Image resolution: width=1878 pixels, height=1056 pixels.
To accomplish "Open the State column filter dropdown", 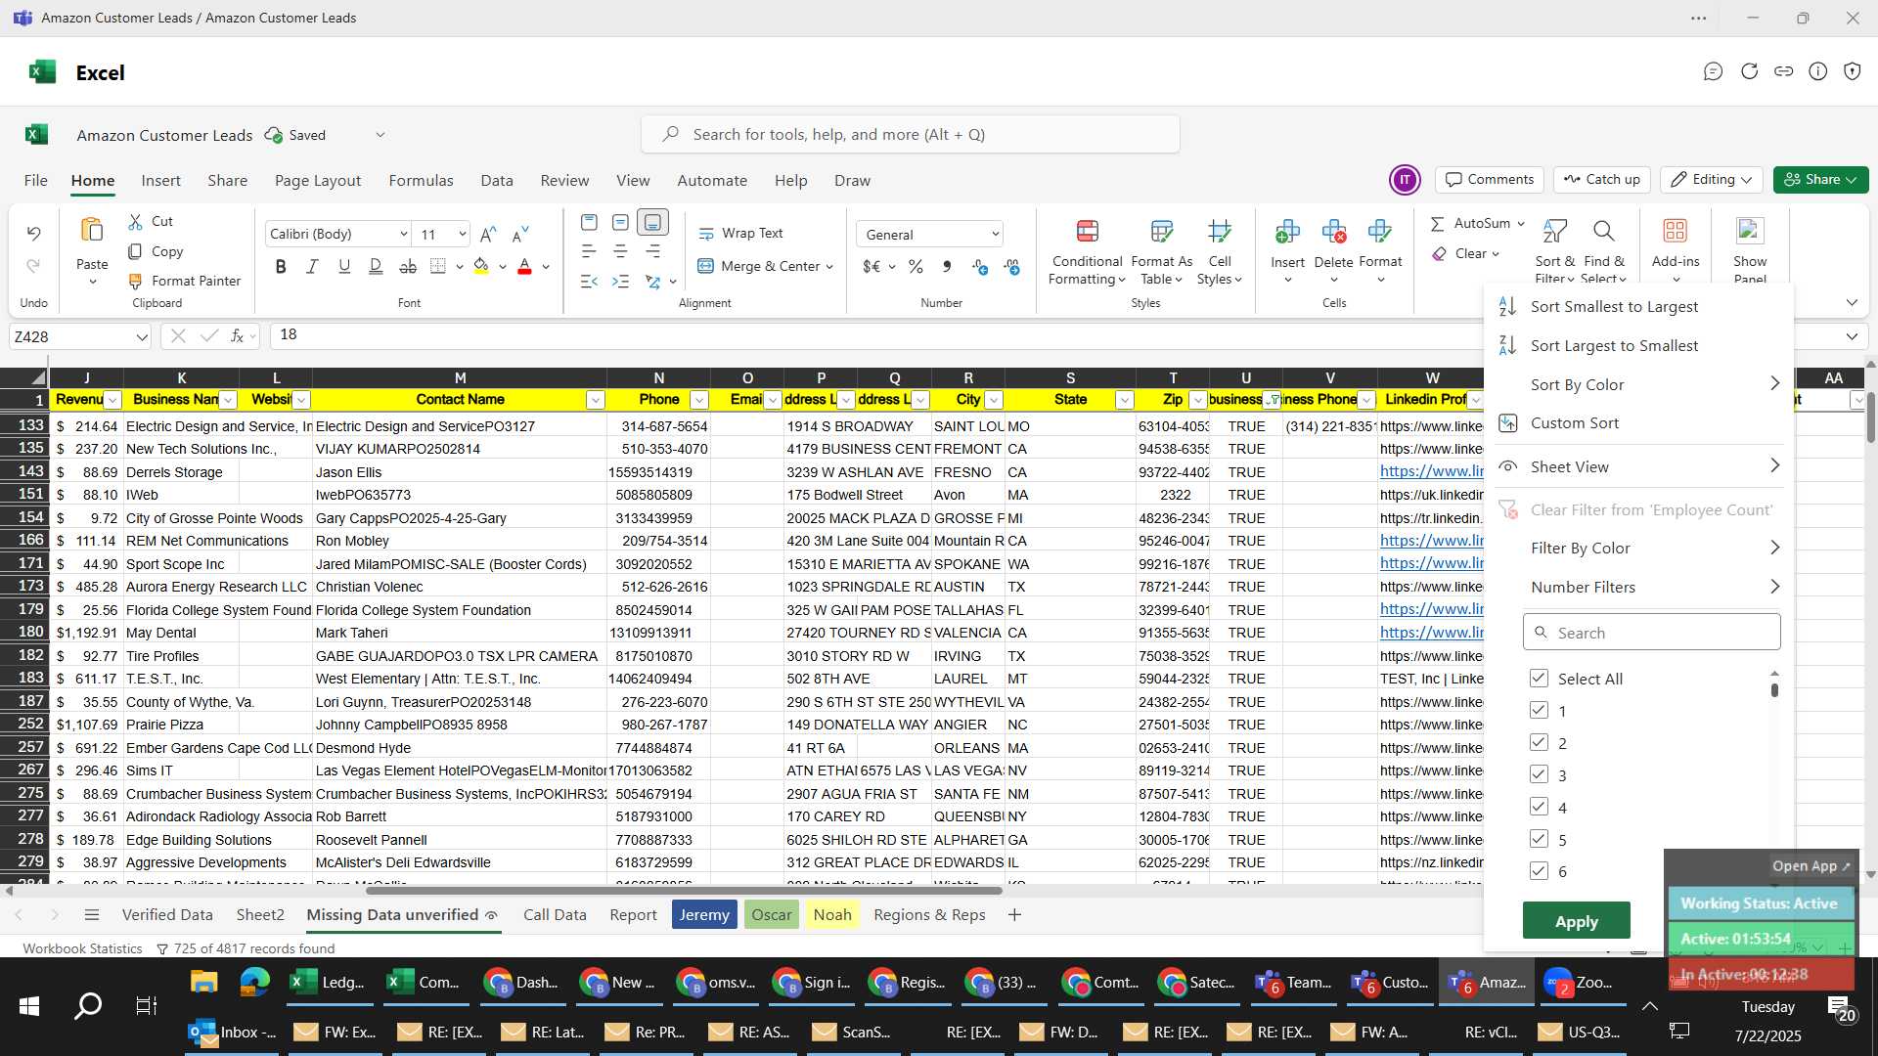I will click(x=1124, y=400).
